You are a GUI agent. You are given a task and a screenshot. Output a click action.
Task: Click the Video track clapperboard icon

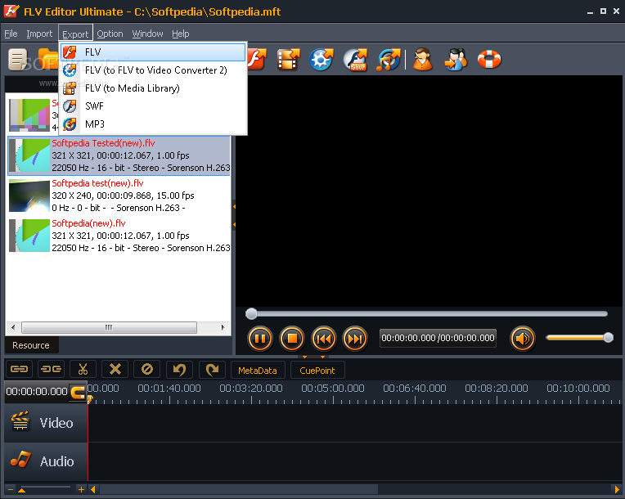coord(20,421)
